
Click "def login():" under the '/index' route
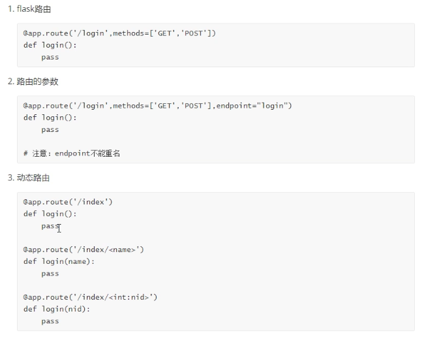coord(50,214)
